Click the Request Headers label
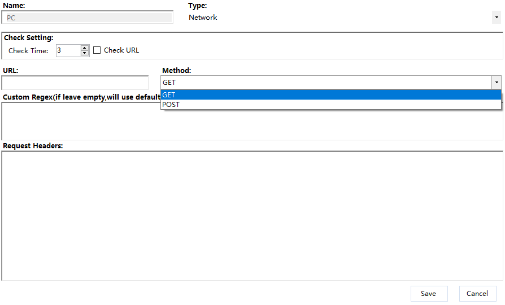The width and height of the screenshot is (505, 305). [x=33, y=146]
